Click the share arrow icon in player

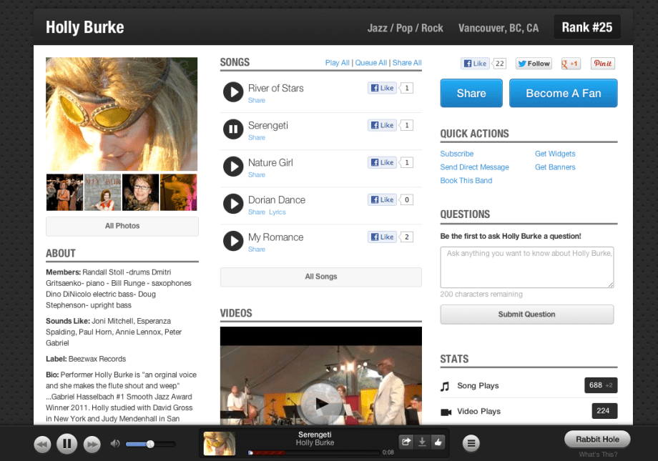coord(406,442)
